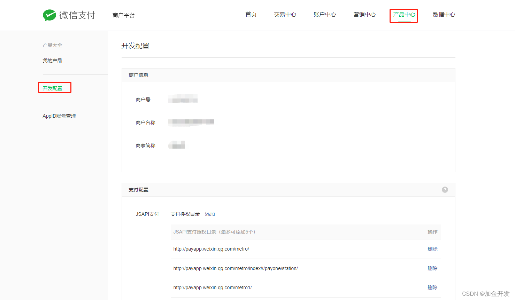The image size is (515, 300).
Task: Click the 开发配置 page title
Action: tap(135, 46)
